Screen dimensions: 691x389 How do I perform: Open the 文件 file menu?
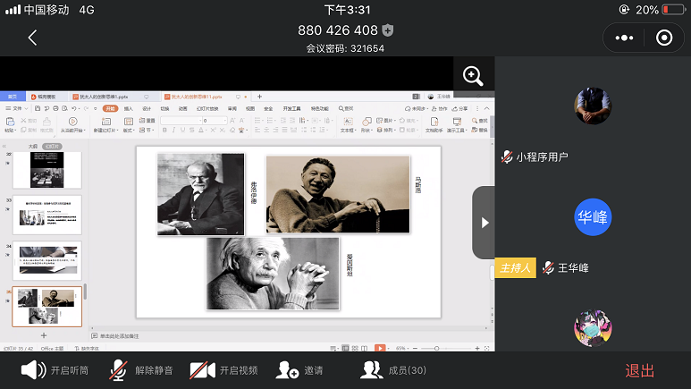click(17, 108)
